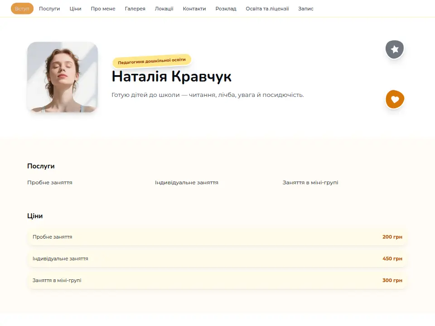Open the Про мене section link
The image size is (435, 326).
(103, 9)
